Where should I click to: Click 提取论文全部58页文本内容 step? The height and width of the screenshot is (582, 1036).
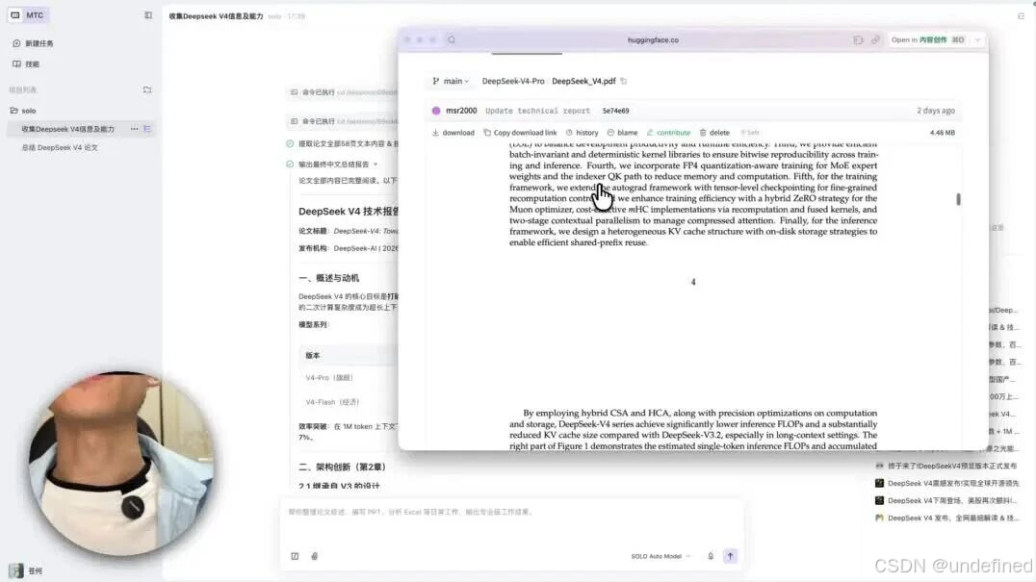click(x=342, y=143)
